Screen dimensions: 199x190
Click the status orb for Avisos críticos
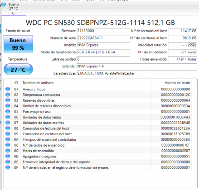tap(8, 89)
